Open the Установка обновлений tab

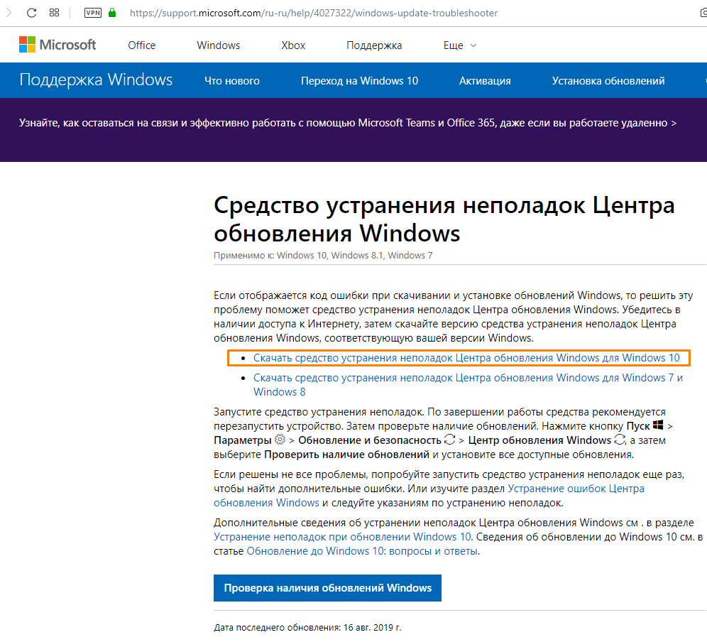(608, 81)
